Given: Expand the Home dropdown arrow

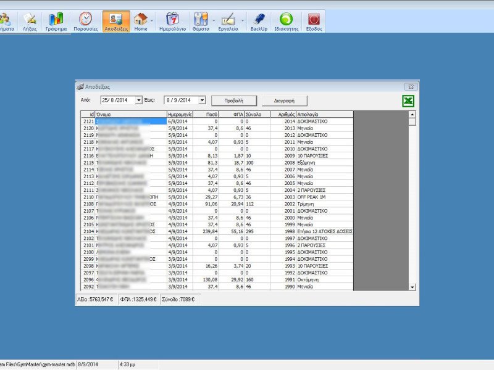Looking at the screenshot, I should pyautogui.click(x=152, y=21).
